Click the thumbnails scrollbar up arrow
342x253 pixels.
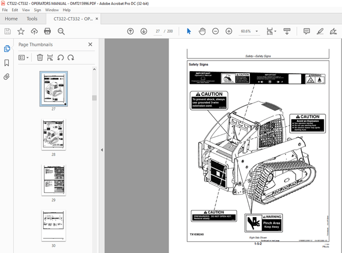click(94, 69)
